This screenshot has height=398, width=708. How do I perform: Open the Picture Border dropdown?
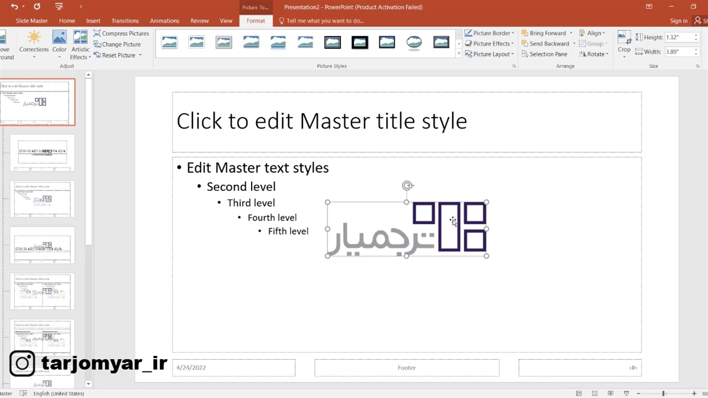(490, 33)
